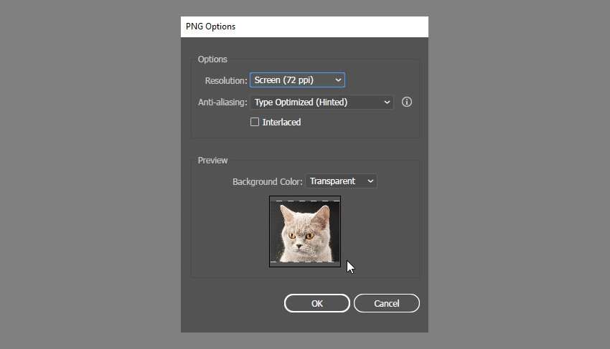This screenshot has height=349, width=610.
Task: Open the Resolution Screen (72 ppi) dropdown
Action: pos(297,80)
